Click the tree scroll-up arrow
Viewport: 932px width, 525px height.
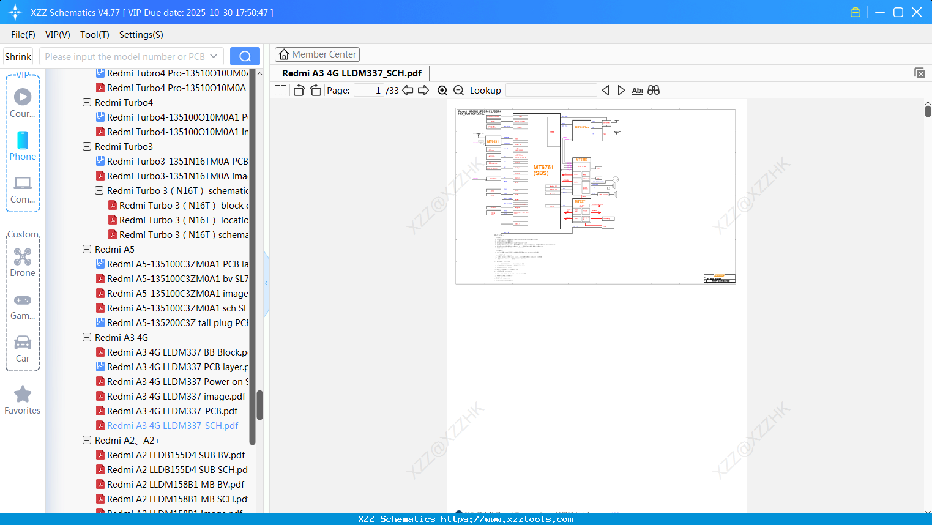point(259,73)
